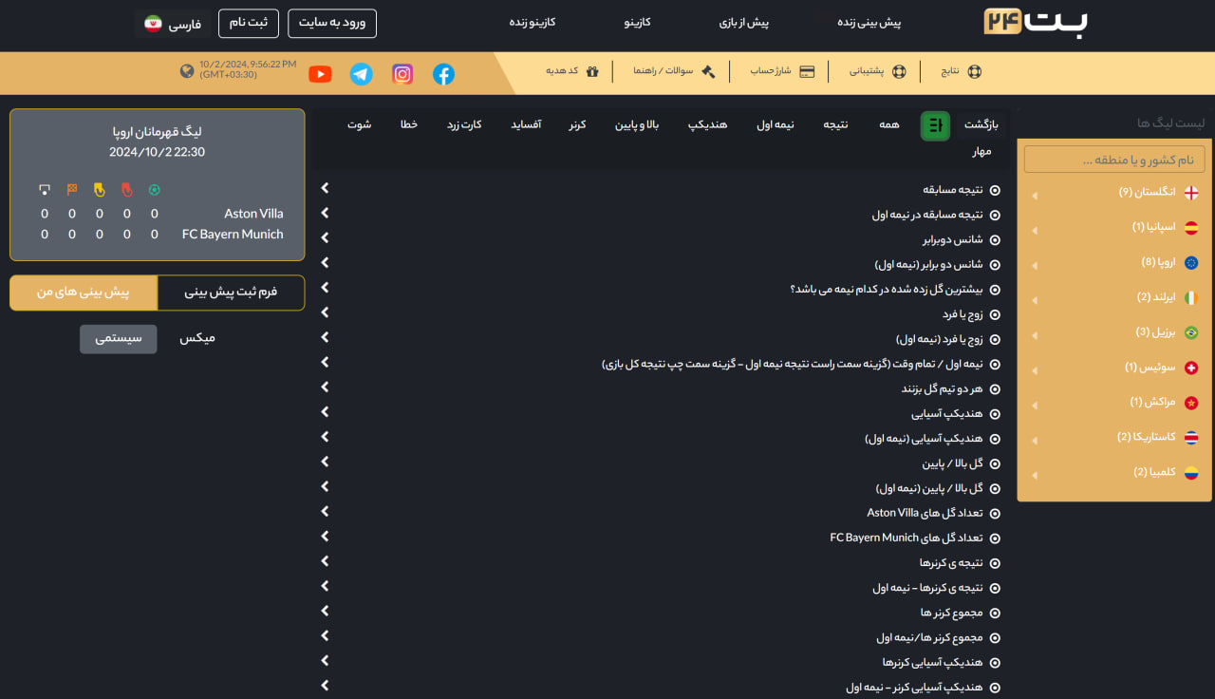Expand the هندیکپ آسیایی market chevron

[325, 412]
